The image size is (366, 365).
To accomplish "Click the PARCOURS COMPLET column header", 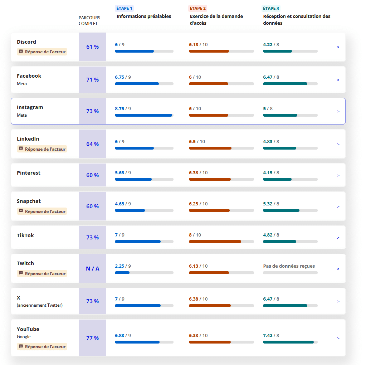I will click(x=89, y=20).
